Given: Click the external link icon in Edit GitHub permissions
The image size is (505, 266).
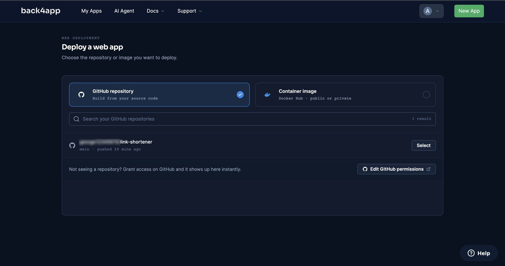Looking at the screenshot, I should (428, 169).
